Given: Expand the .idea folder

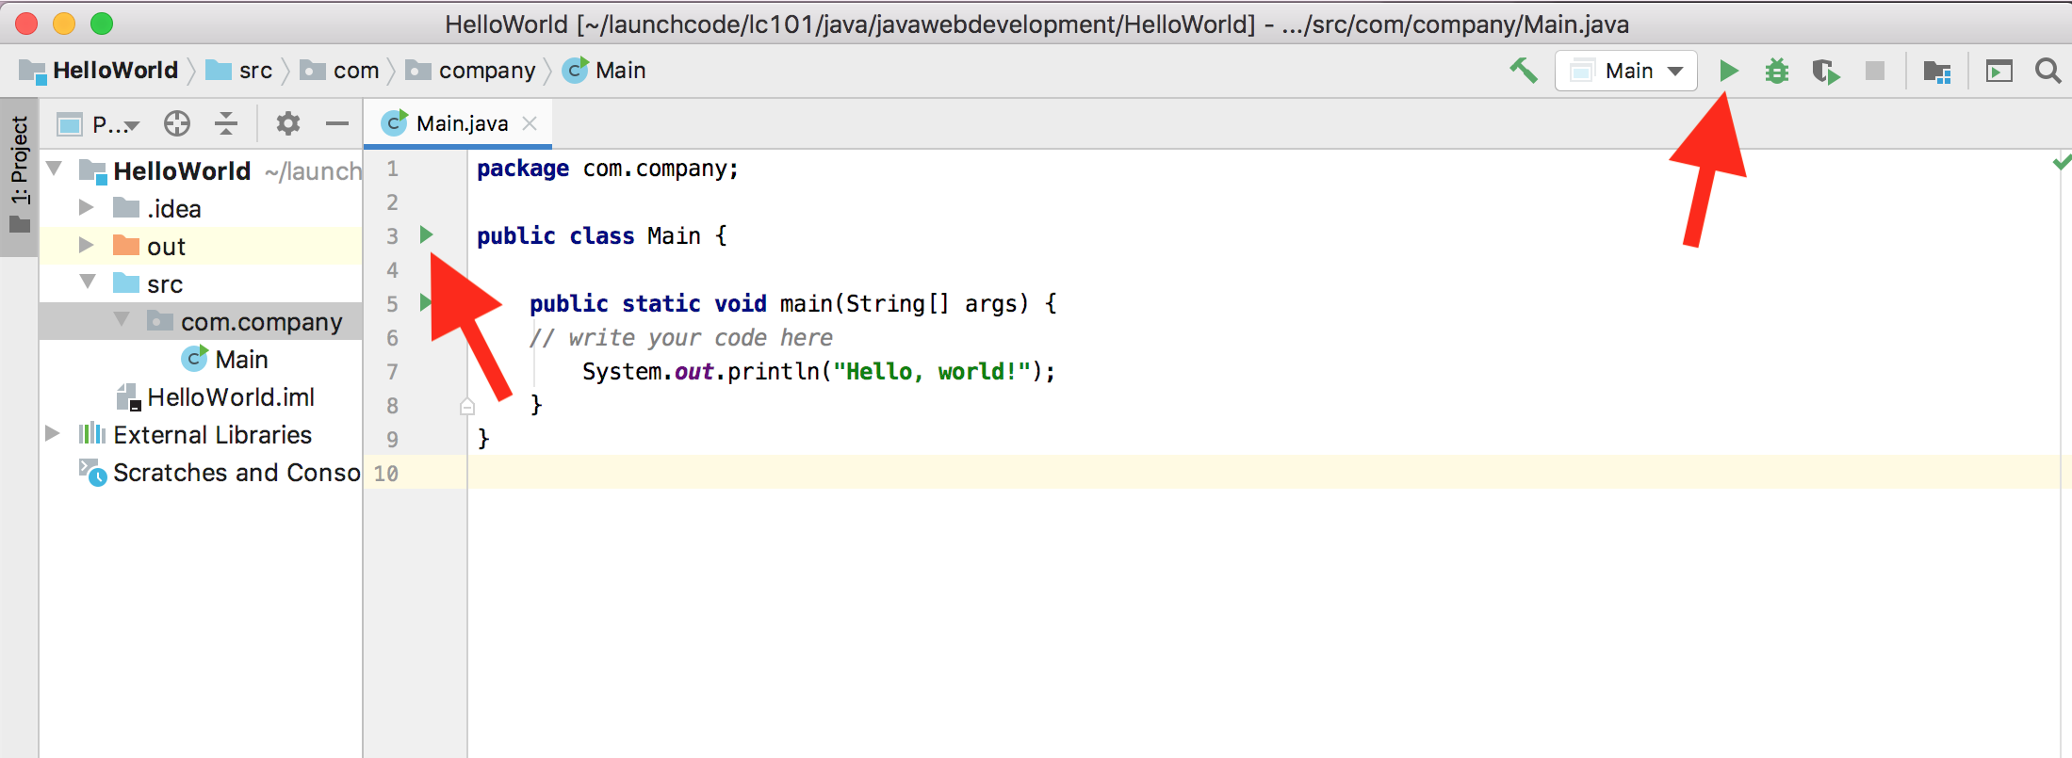Looking at the screenshot, I should [86, 207].
